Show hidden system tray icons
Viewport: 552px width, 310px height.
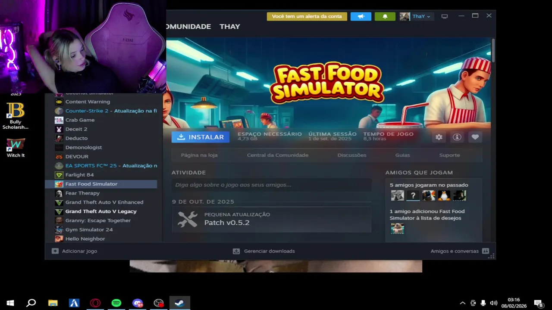pos(463,303)
